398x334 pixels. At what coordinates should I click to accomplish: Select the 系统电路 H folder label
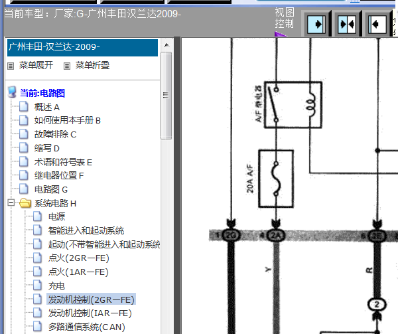55,203
